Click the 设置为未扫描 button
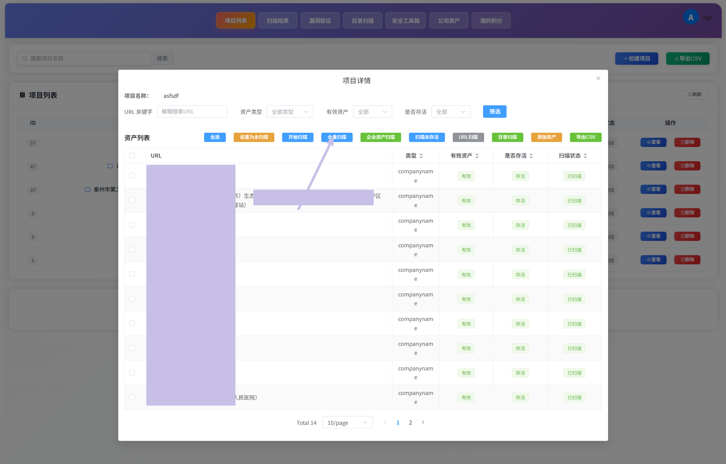Screen dimensions: 726x464 [254, 137]
